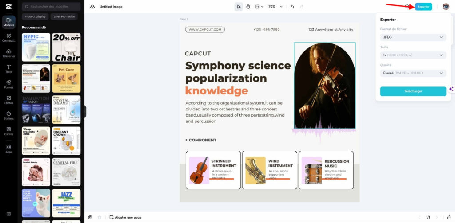Undo the last action
Screen dimensions: 455x223
[292, 7]
